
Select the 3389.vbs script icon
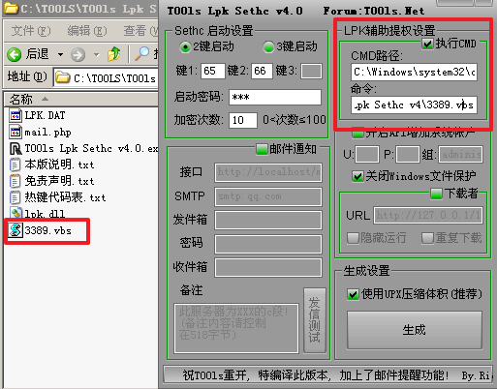(x=16, y=230)
